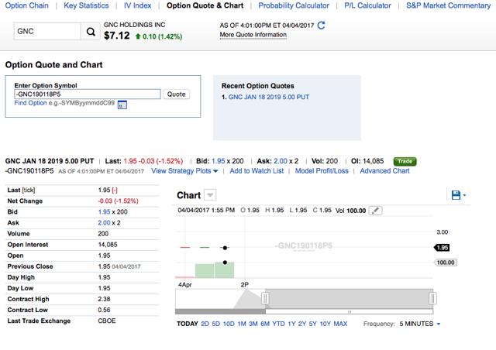Open recent quote GNC JAN 18 2019 5.00 PUT
Viewport: 496px width, 350px height.
(x=269, y=97)
